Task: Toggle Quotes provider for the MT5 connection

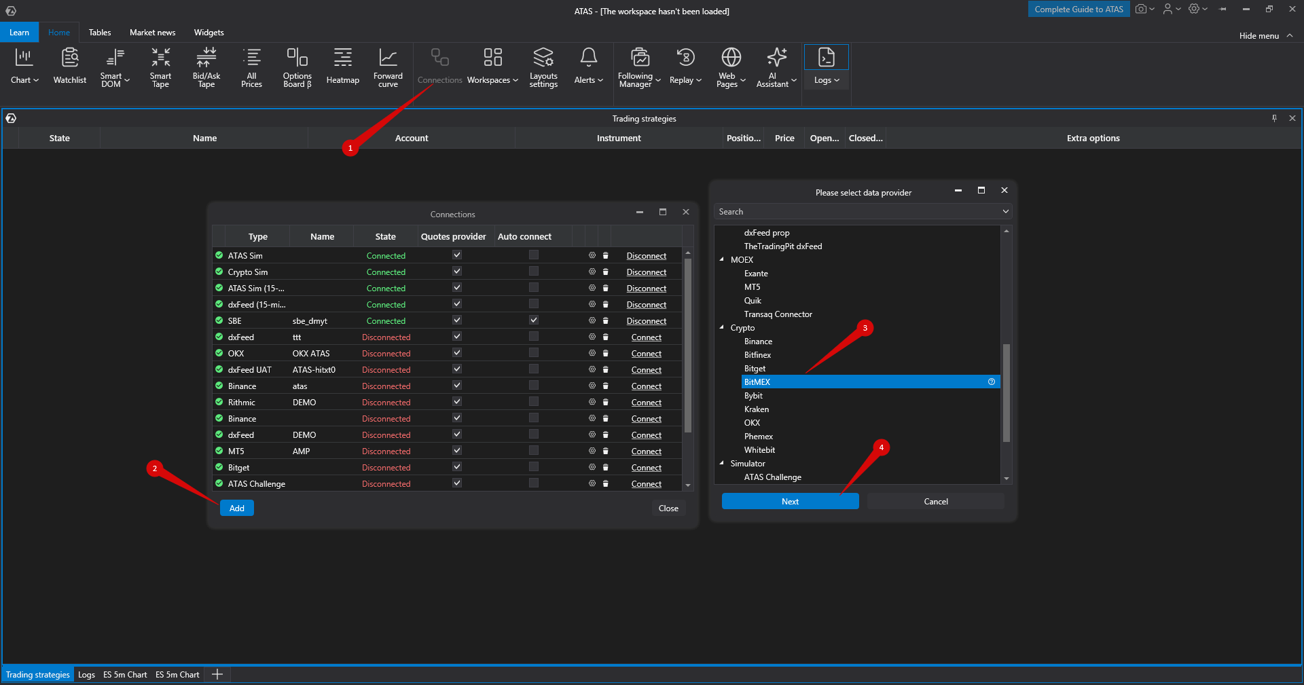Action: [457, 451]
